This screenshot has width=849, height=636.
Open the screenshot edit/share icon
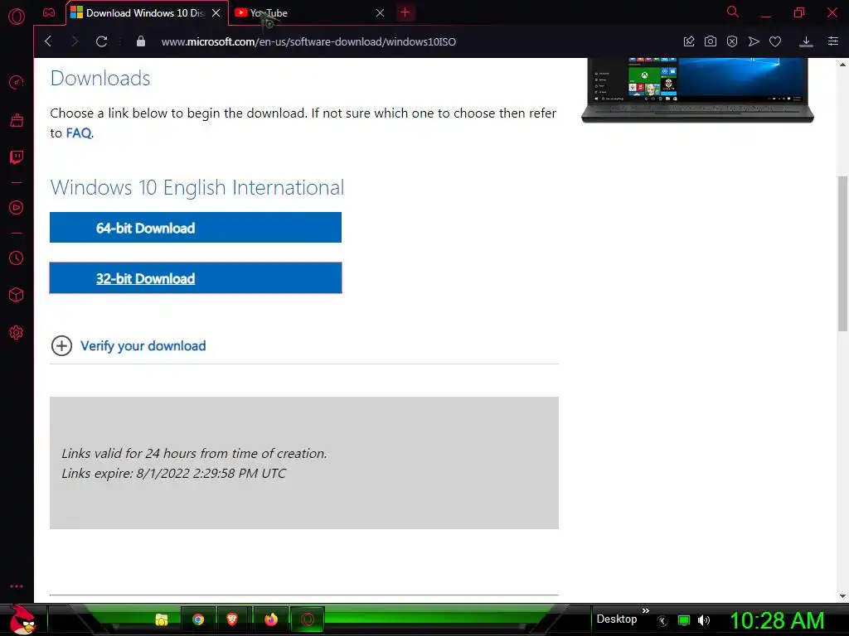[x=689, y=41]
